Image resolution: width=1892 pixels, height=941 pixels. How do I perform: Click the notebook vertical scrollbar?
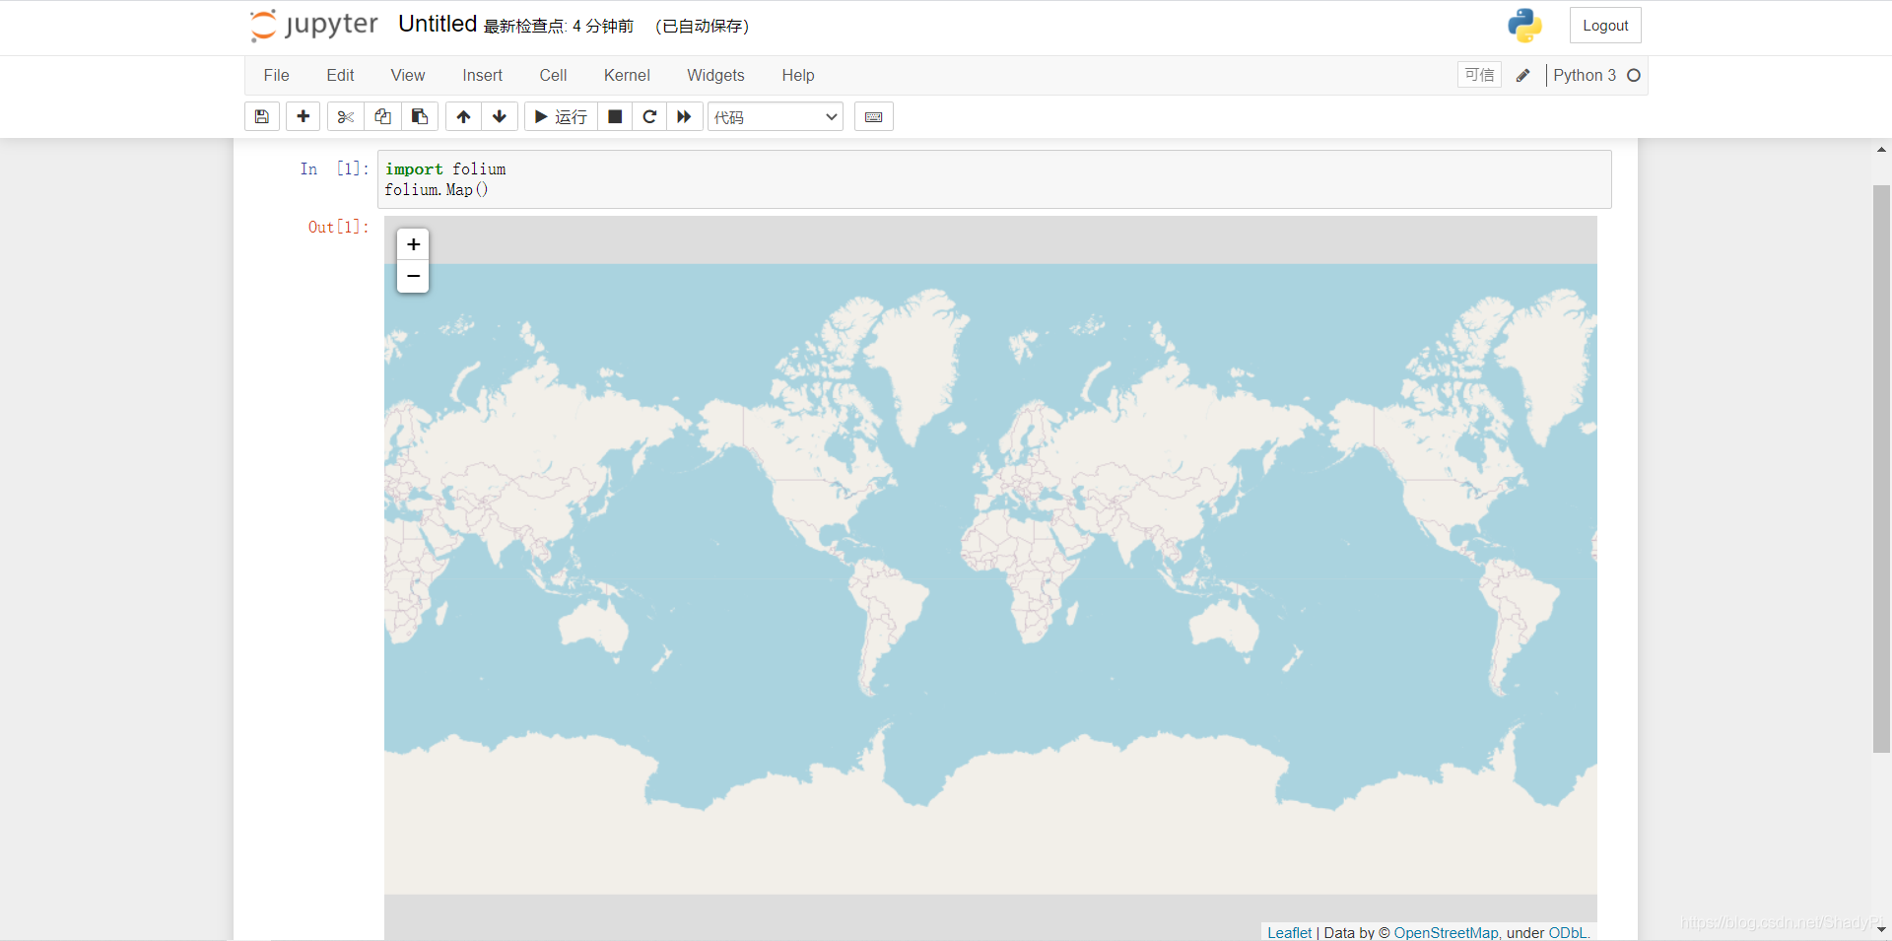click(1881, 468)
